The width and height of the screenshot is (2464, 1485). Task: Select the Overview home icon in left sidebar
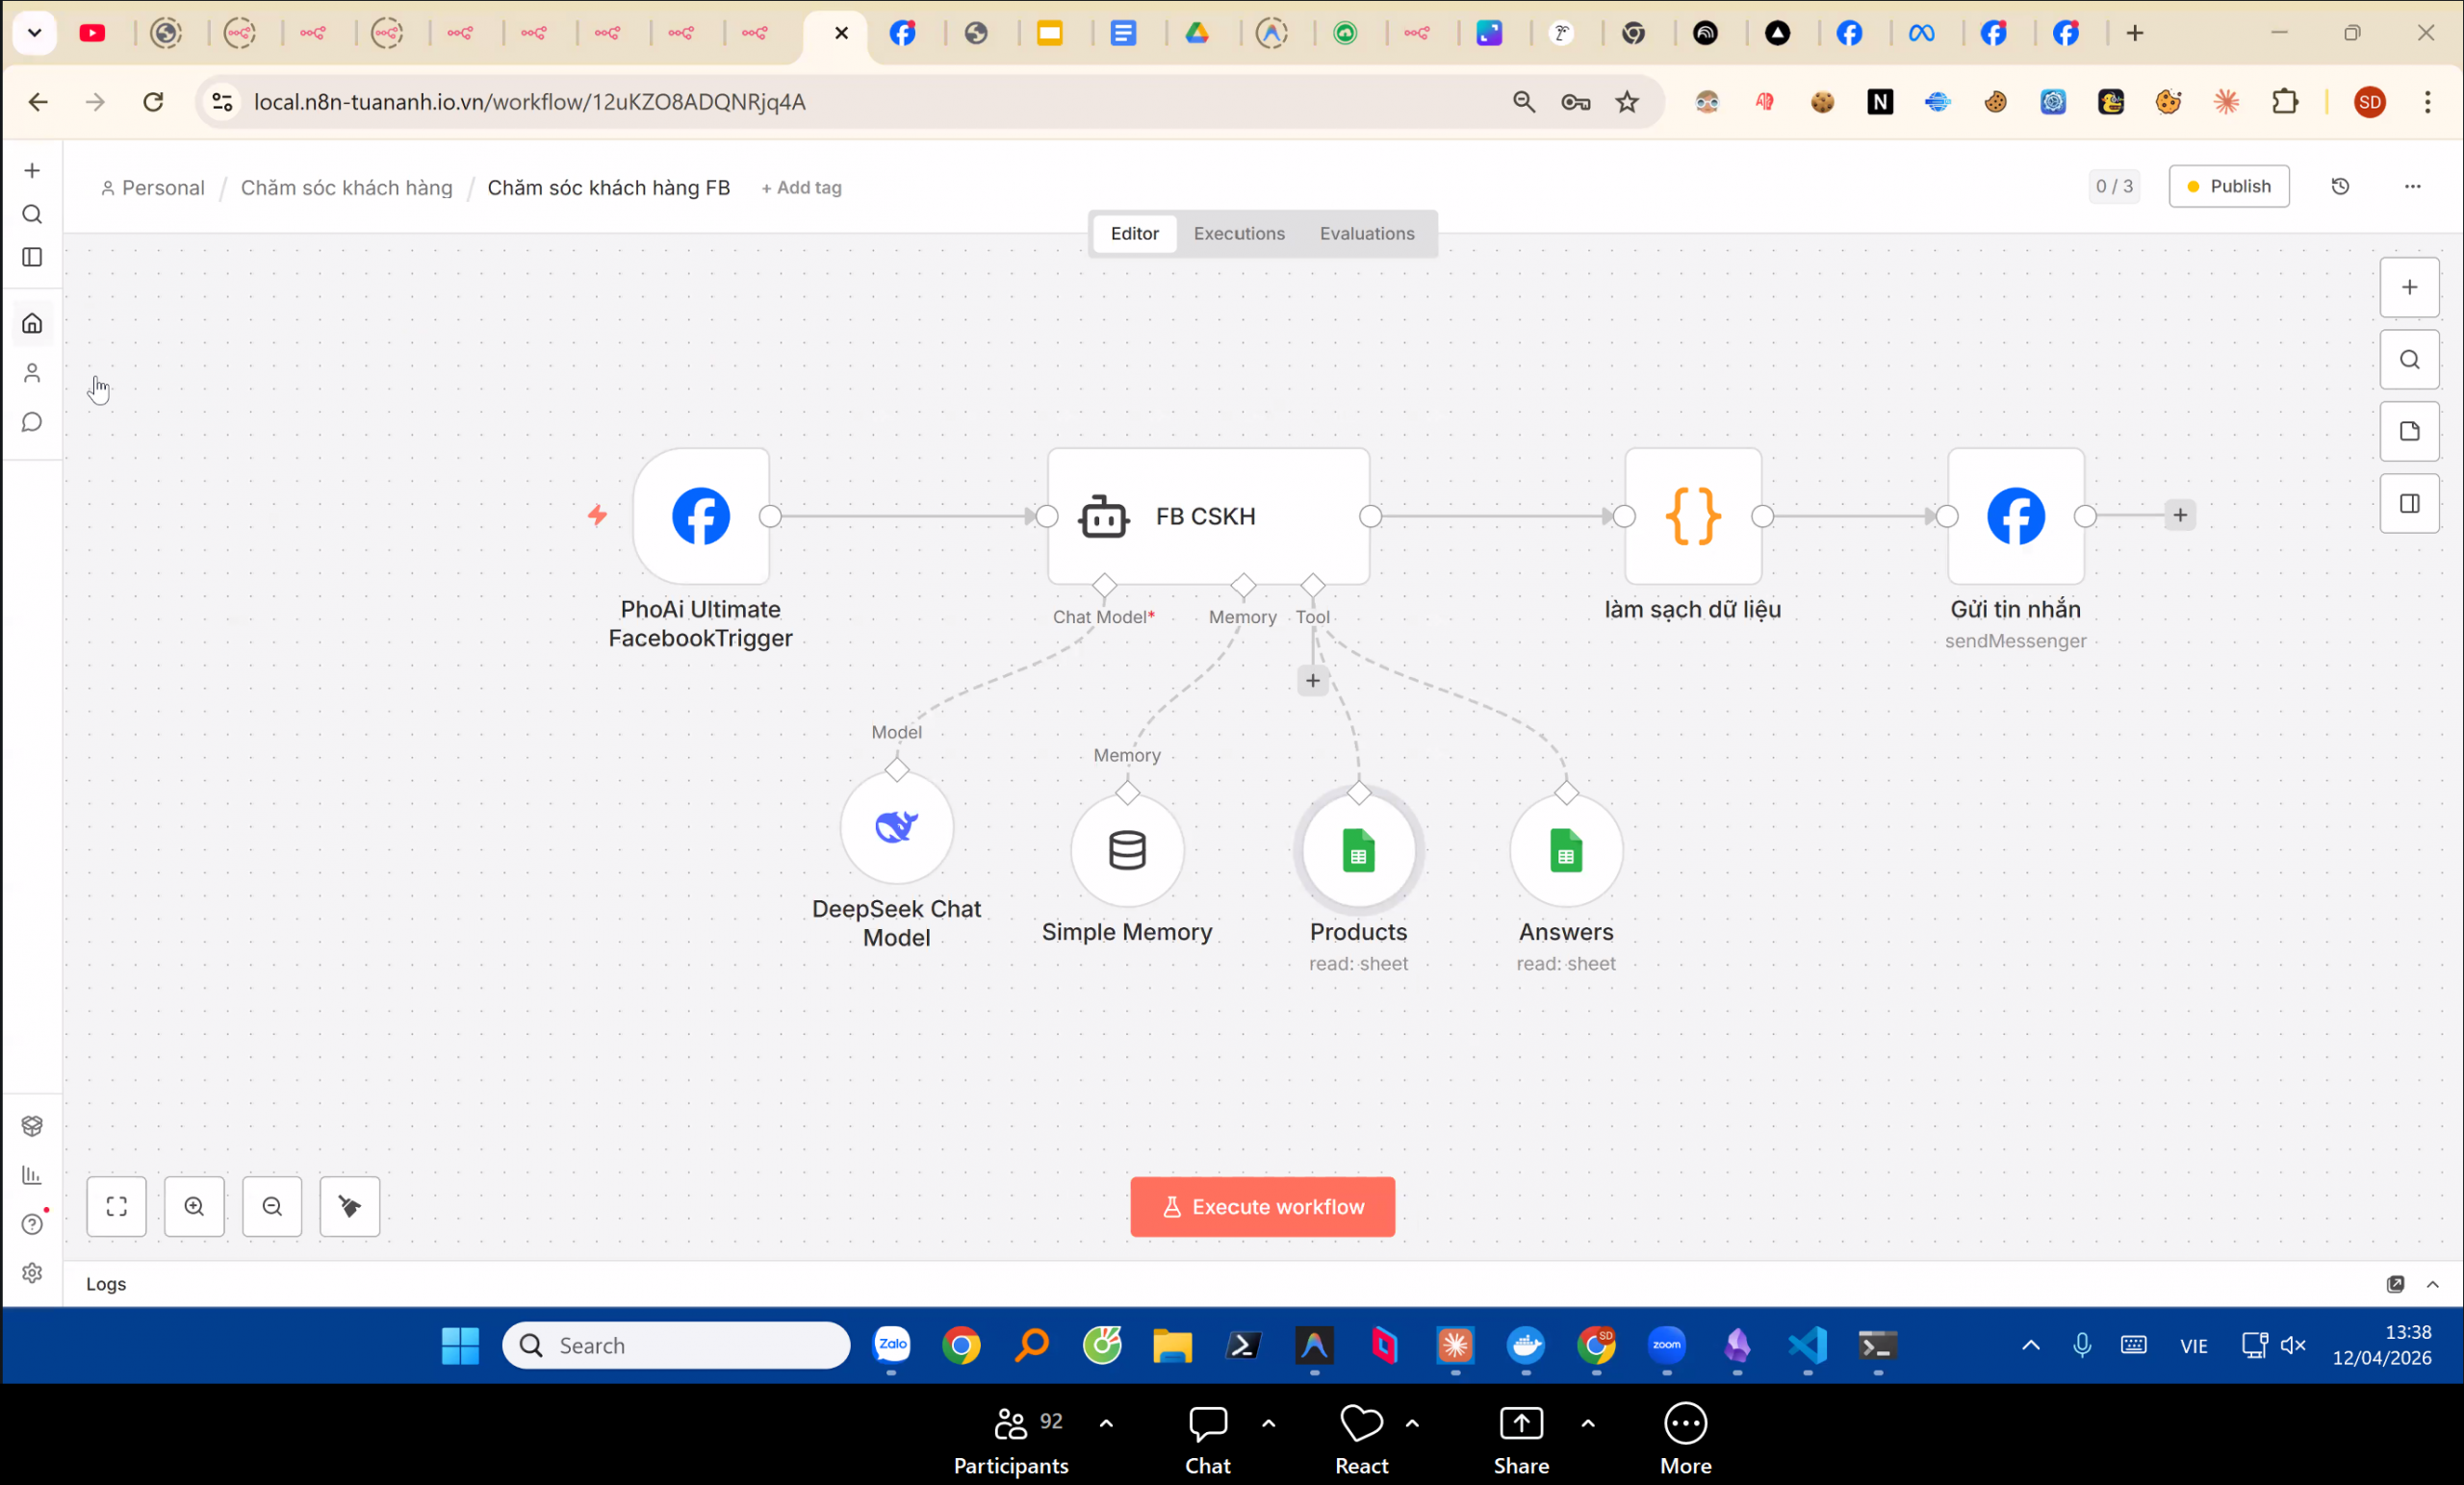pos(32,322)
